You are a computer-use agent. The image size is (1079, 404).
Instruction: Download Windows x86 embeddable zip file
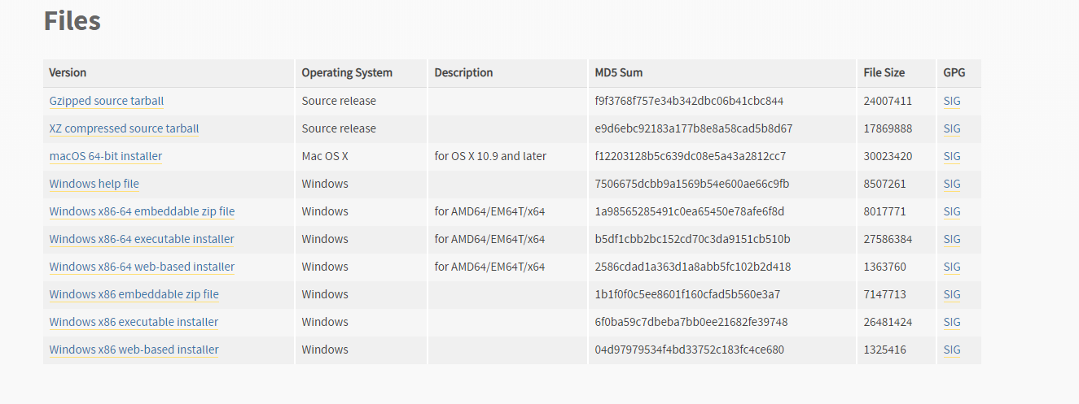click(x=134, y=295)
